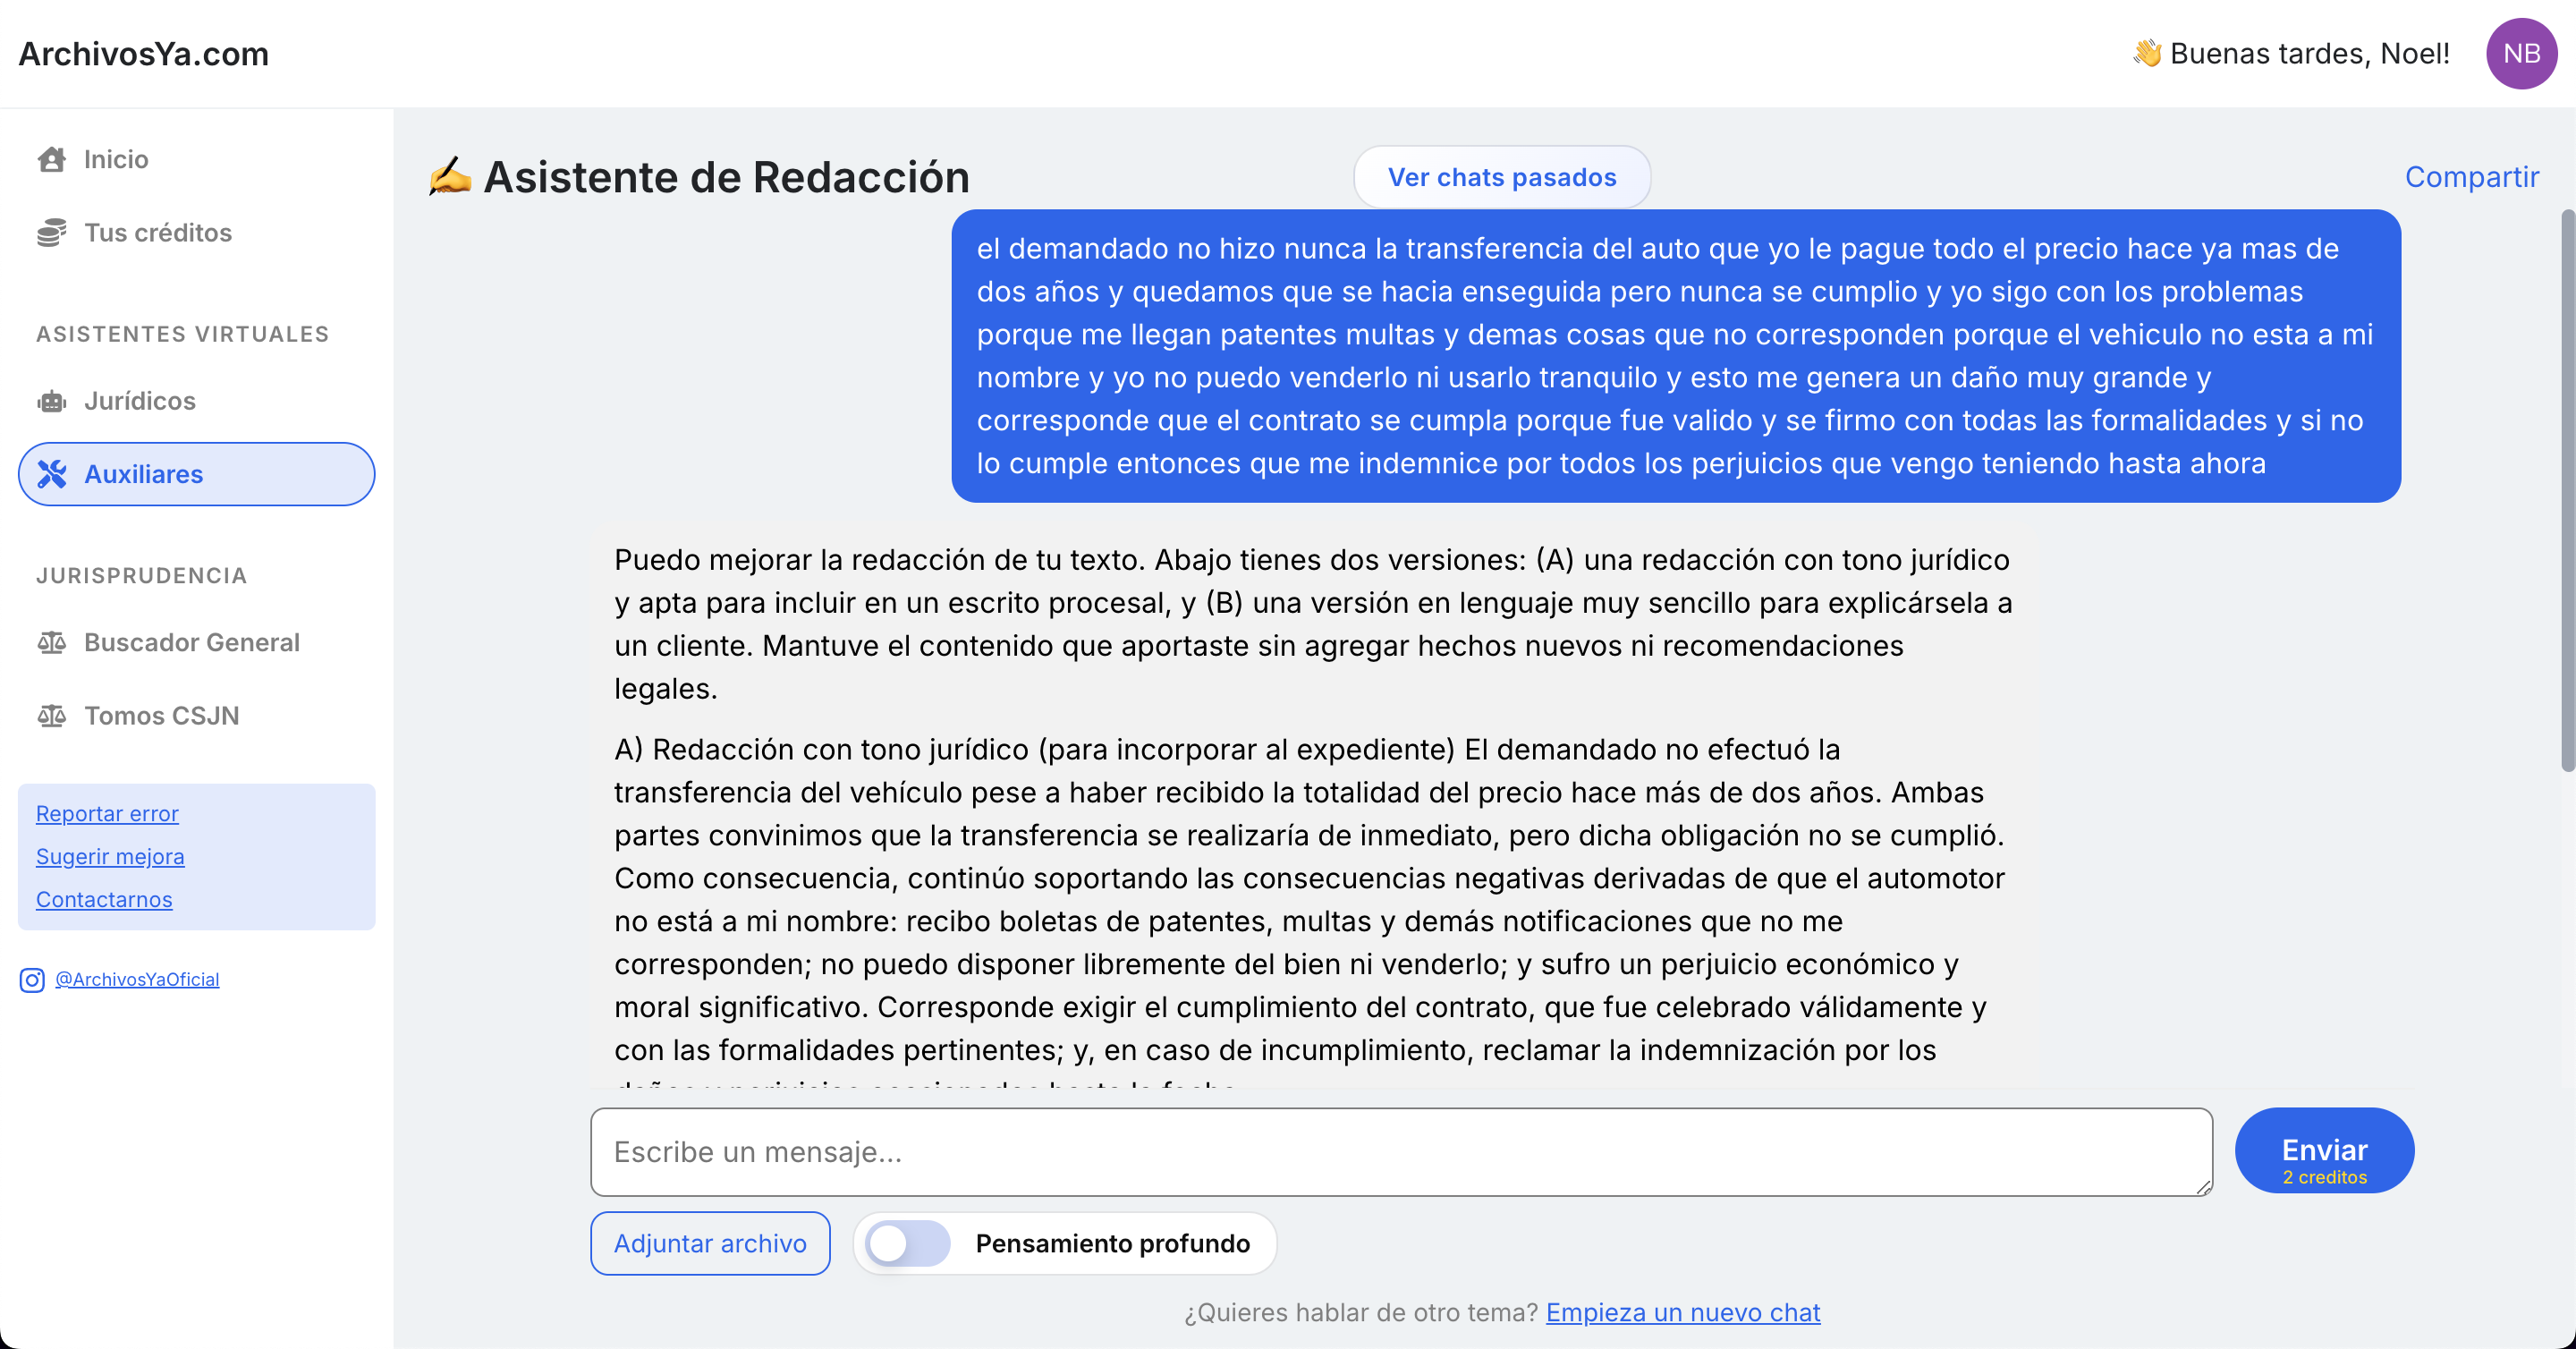Click Empieza un nuevo chat link

tap(1682, 1312)
